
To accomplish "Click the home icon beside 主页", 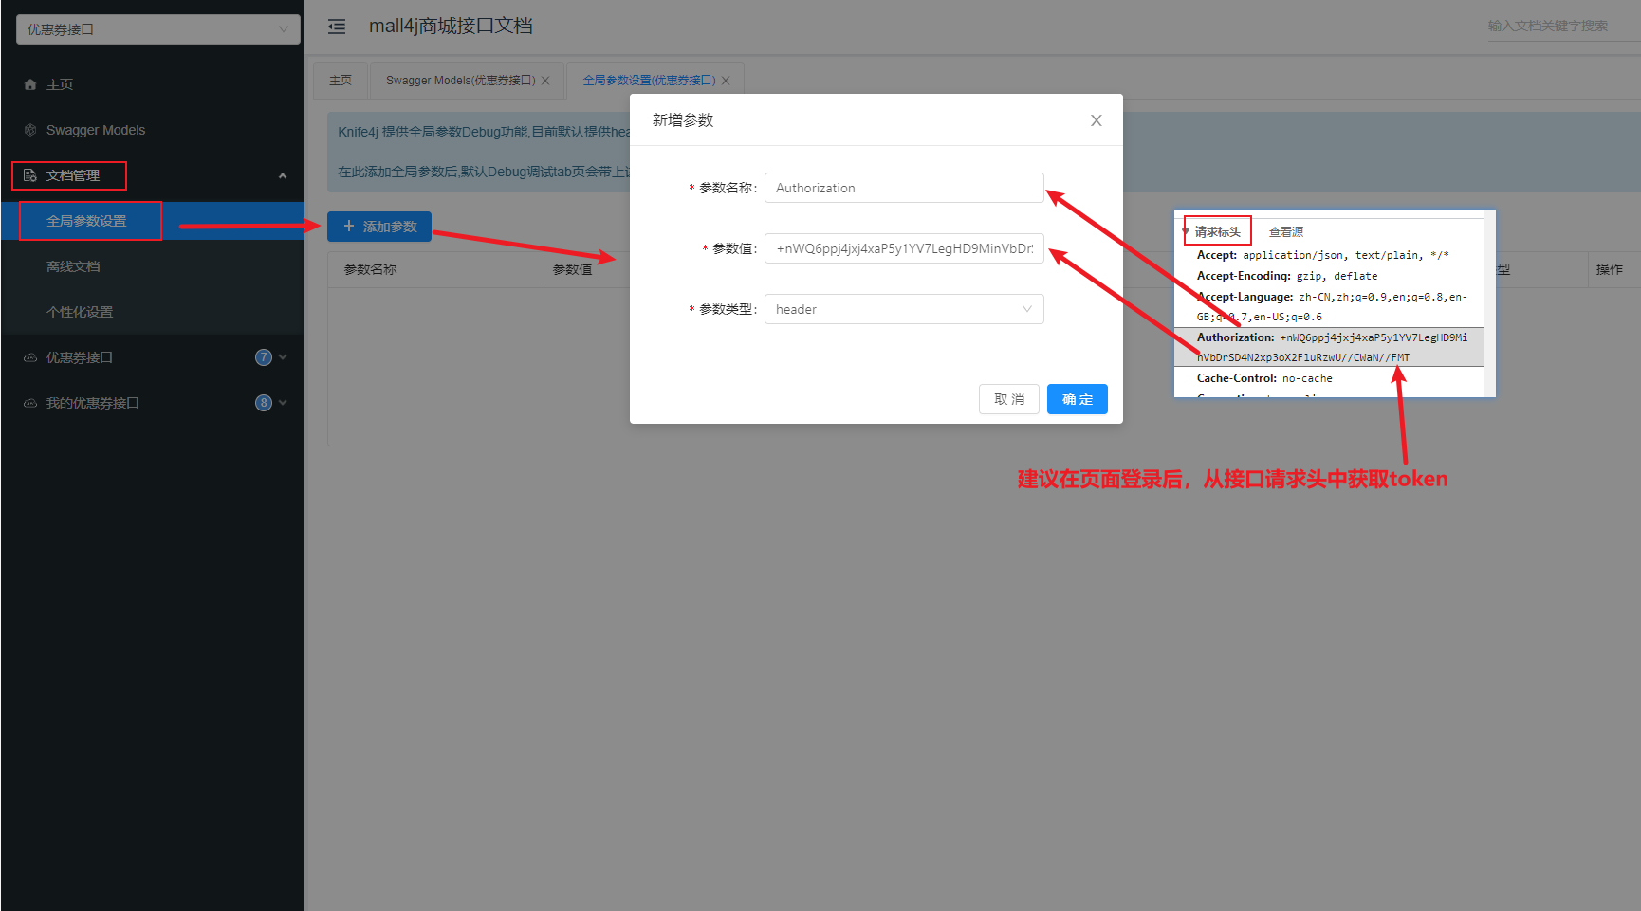I will 30,84.
